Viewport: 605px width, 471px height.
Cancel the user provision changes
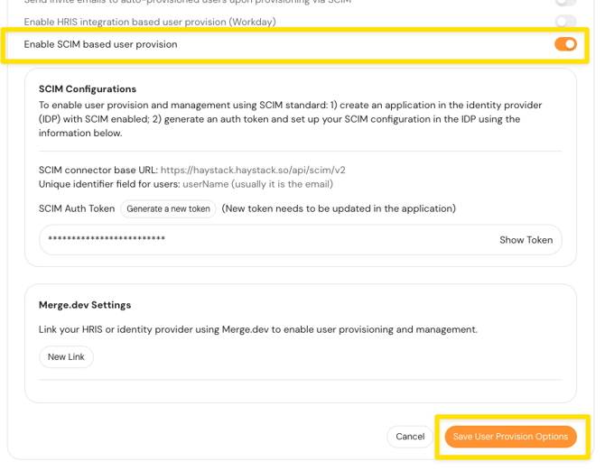(410, 437)
